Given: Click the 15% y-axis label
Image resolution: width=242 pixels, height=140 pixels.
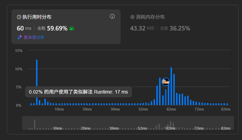Looking at the screenshot, I should pos(19,51).
